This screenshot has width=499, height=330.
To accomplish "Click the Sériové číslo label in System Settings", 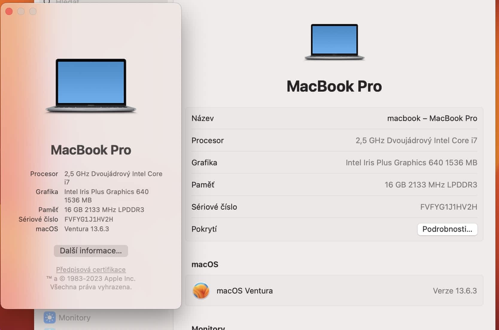I will (214, 207).
